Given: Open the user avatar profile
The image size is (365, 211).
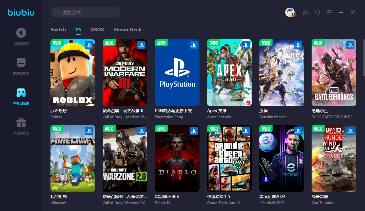Looking at the screenshot, I should [x=290, y=12].
